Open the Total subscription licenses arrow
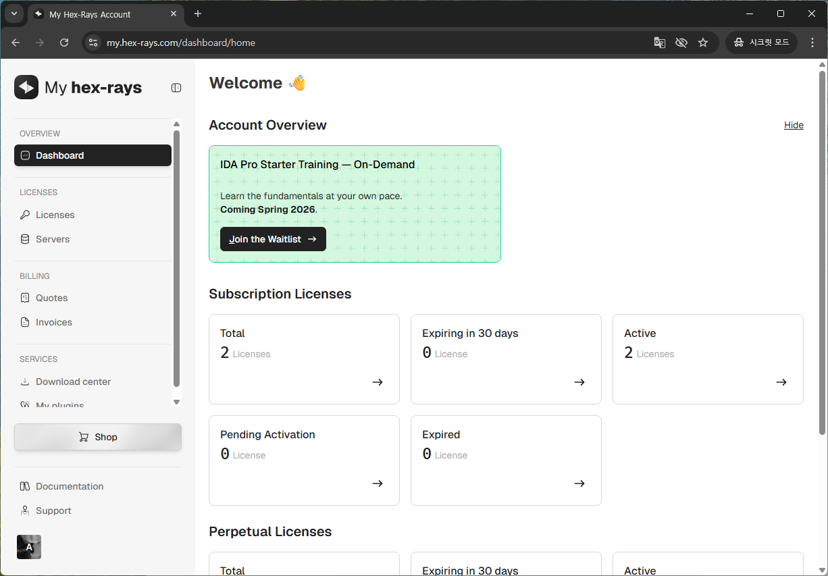This screenshot has height=576, width=828. tap(378, 382)
